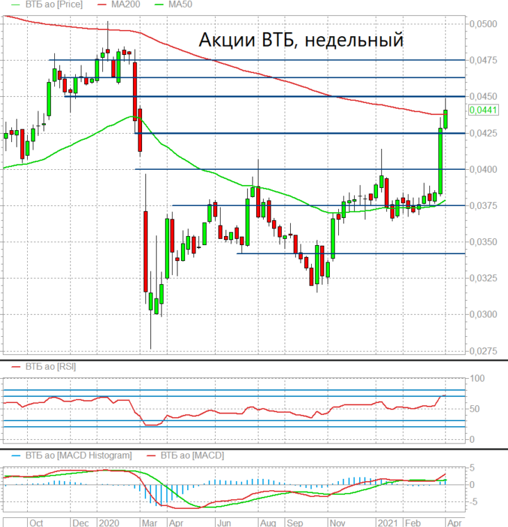Click the Nov label on time axis
The height and width of the screenshot is (527, 508).
tap(338, 523)
